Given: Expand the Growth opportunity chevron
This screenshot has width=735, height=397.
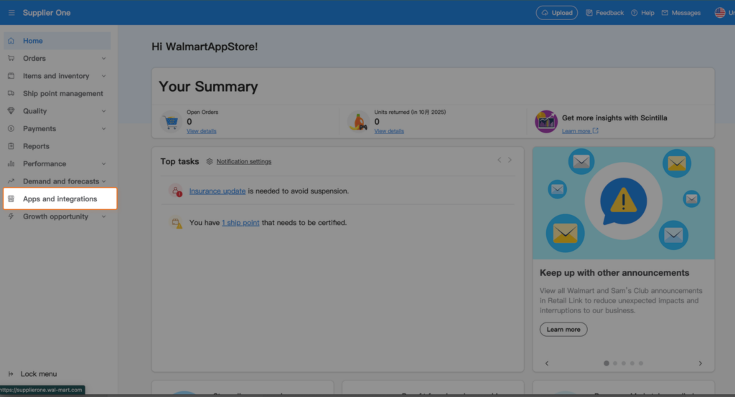Looking at the screenshot, I should point(103,216).
